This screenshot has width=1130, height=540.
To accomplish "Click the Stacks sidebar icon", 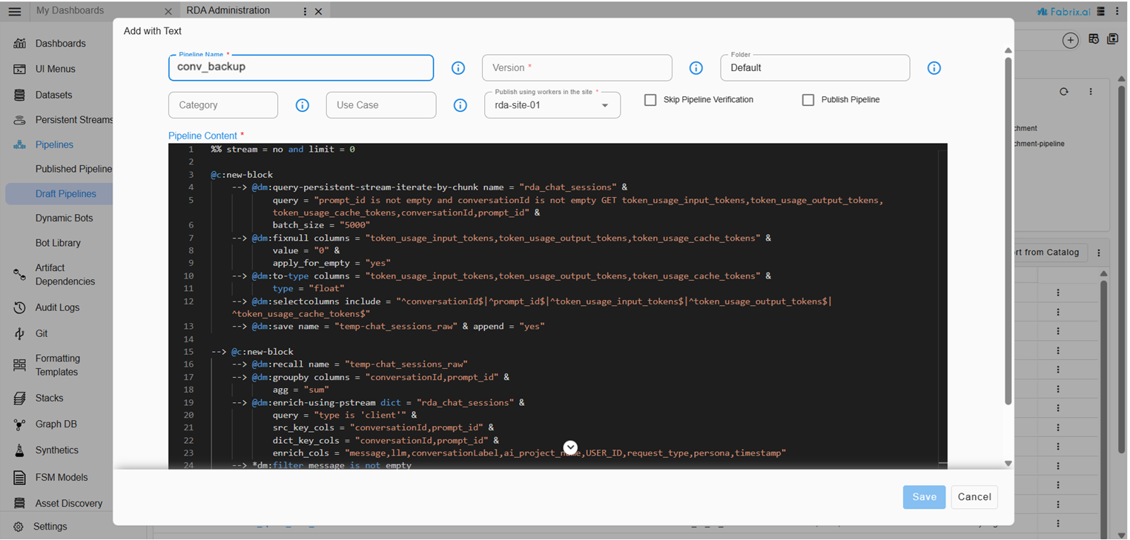I will [20, 399].
